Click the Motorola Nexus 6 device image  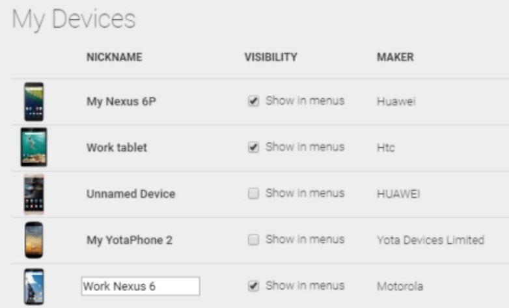pos(34,287)
